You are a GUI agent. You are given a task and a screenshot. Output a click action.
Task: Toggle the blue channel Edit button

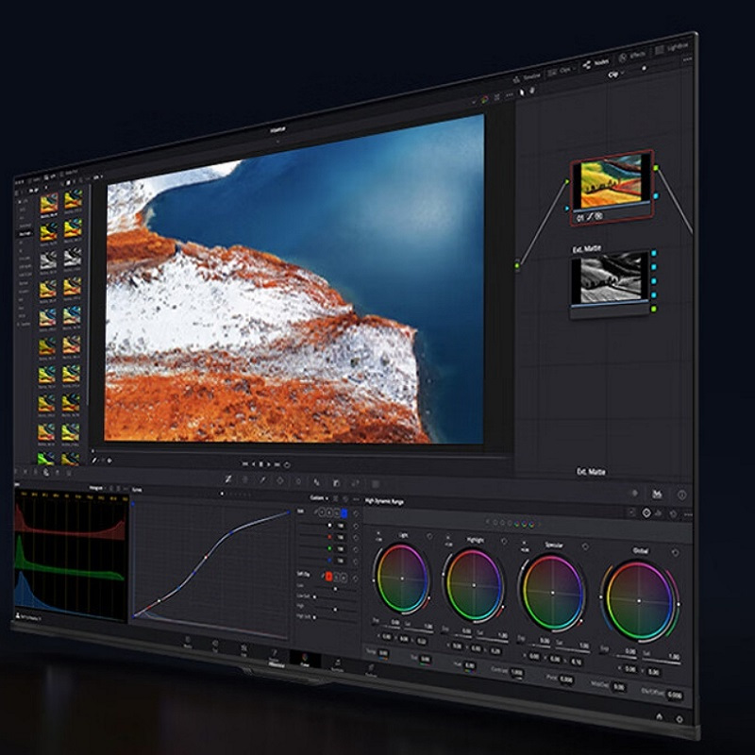(344, 513)
